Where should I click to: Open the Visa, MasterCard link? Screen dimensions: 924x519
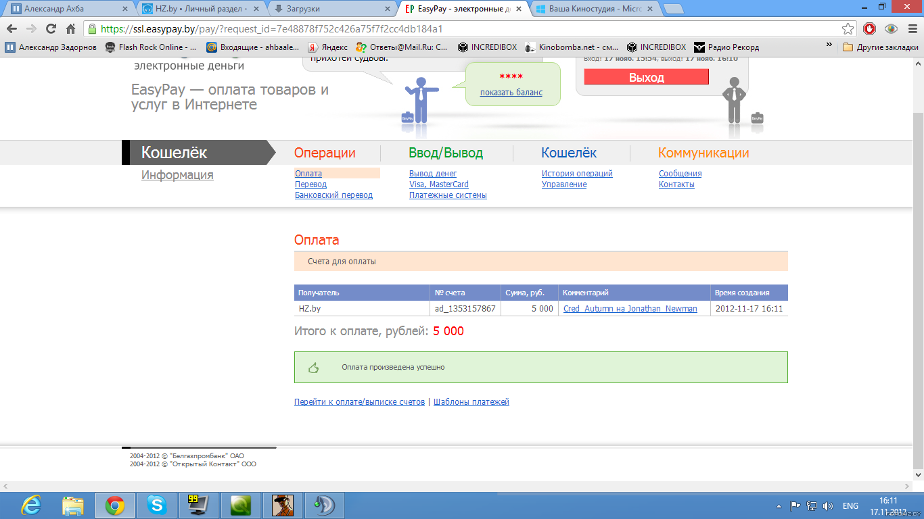(439, 184)
